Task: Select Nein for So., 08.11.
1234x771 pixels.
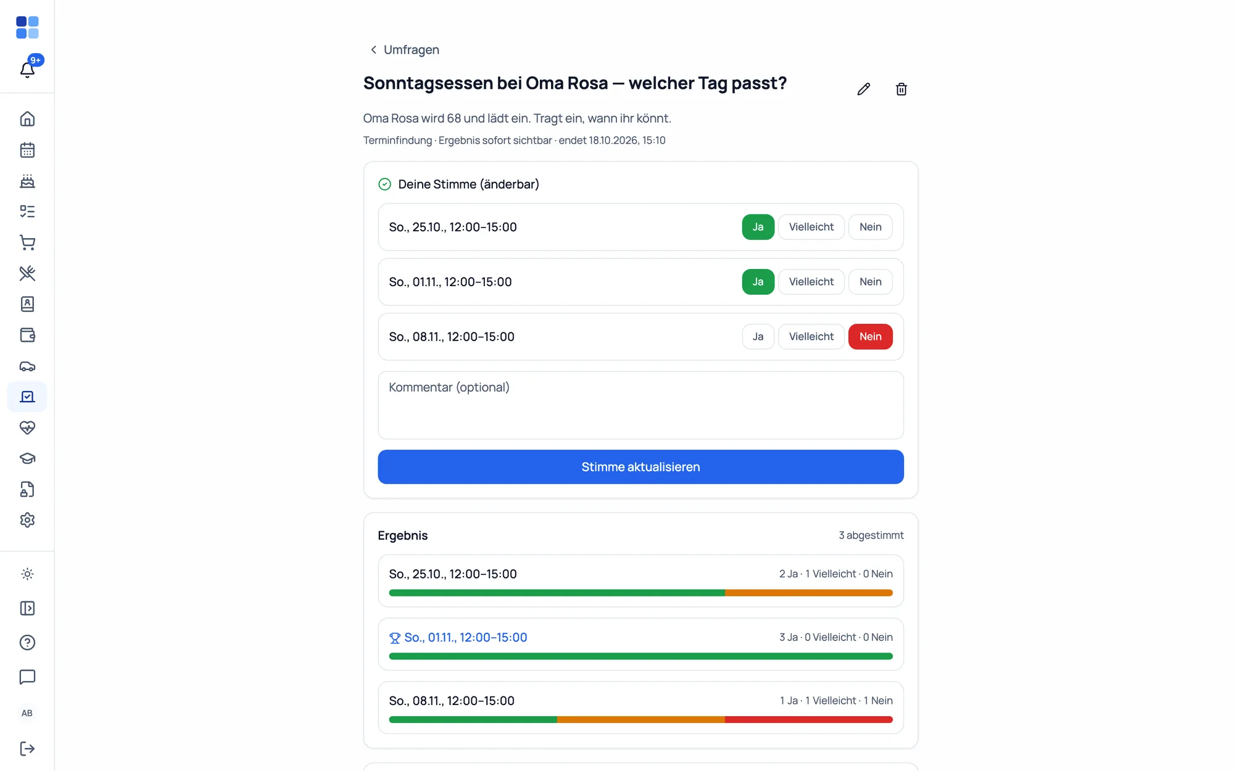Action: (870, 337)
